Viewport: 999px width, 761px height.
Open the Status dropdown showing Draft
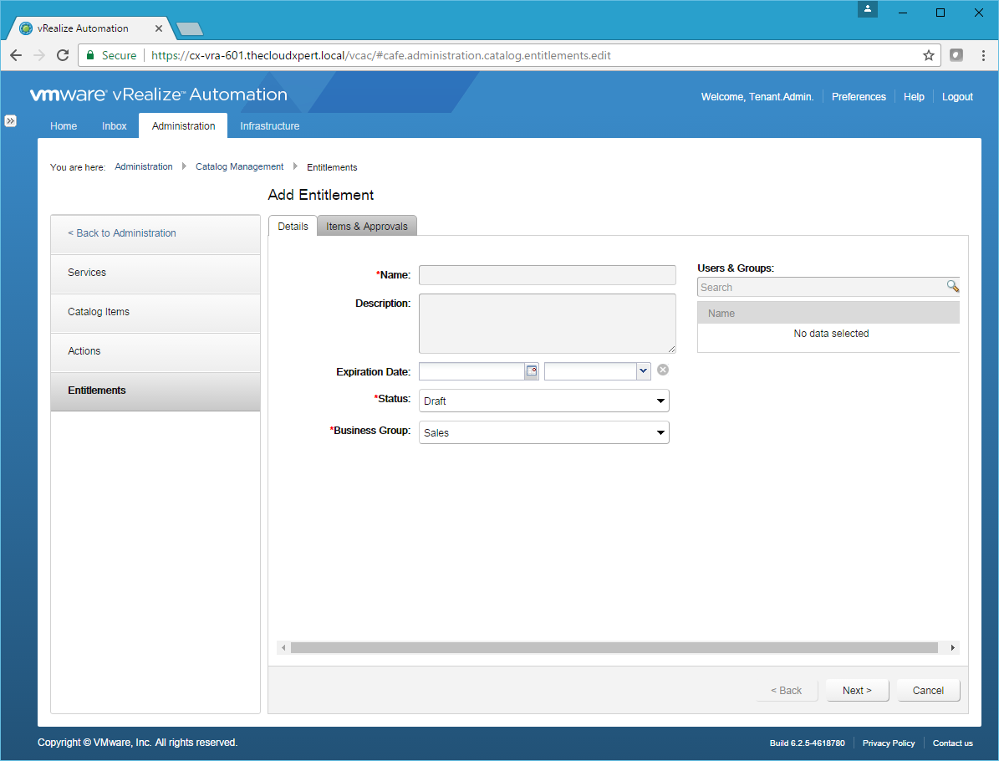tap(543, 401)
